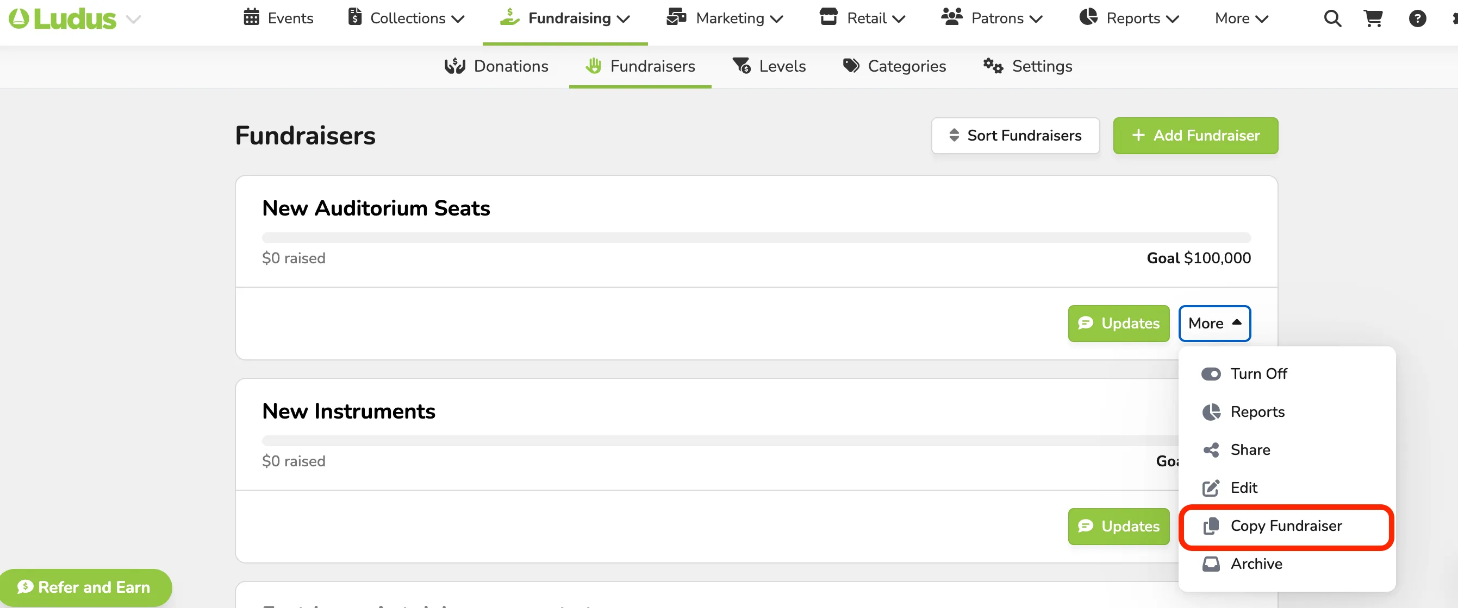Viewport: 1458px width, 608px height.
Task: Click the Archive box icon
Action: click(x=1211, y=564)
